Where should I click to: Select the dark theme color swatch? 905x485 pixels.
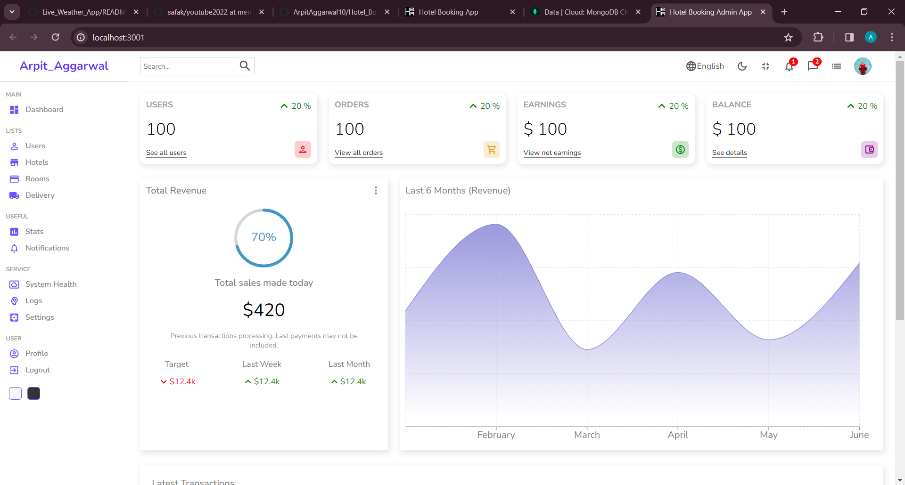coord(33,394)
